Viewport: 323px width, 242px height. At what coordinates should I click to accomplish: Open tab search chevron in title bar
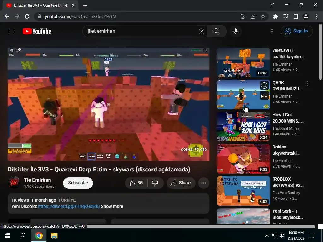(x=272, y=4)
